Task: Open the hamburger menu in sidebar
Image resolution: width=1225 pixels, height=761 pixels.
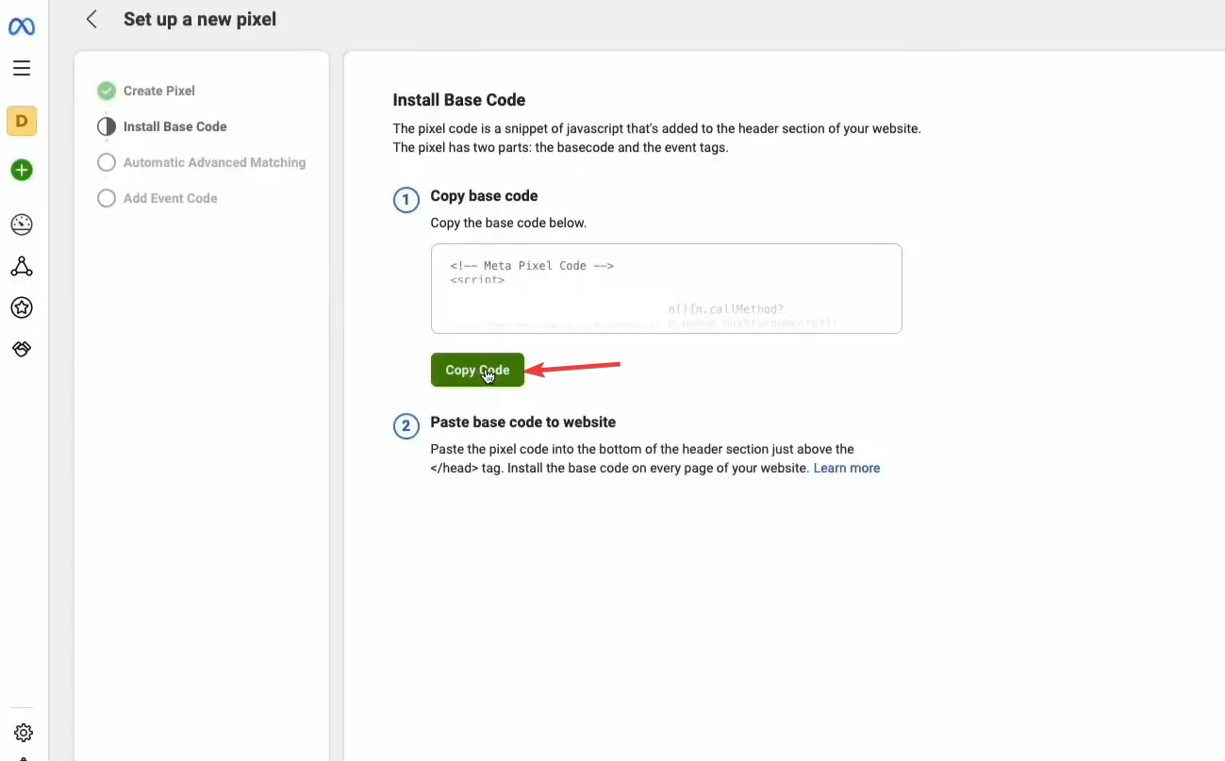Action: coord(22,68)
